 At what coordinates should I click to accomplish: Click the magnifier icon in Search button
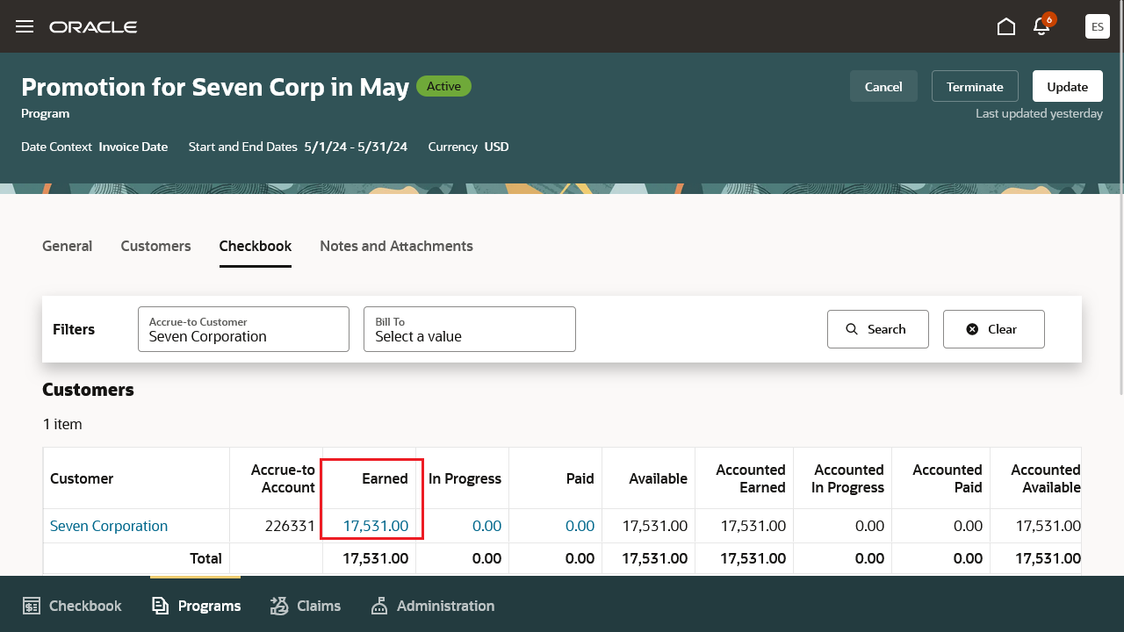[852, 329]
